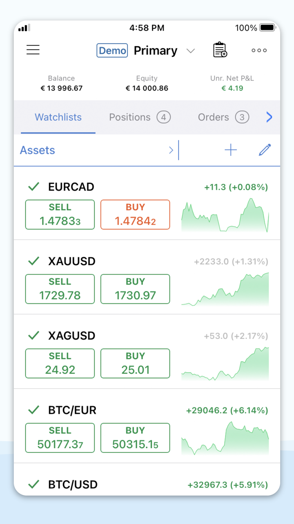This screenshot has width=294, height=524.
Task: Open the new order clipboard icon
Action: pos(220,50)
